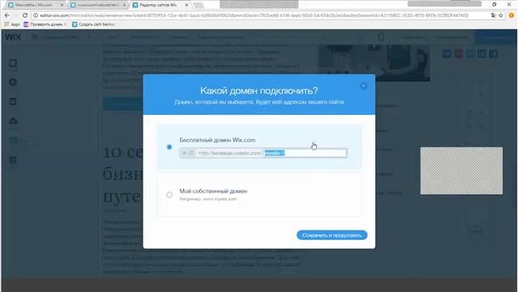Open the Add elements tool in Wix sidebar
Screen dimensions: 519x292
click(x=13, y=82)
